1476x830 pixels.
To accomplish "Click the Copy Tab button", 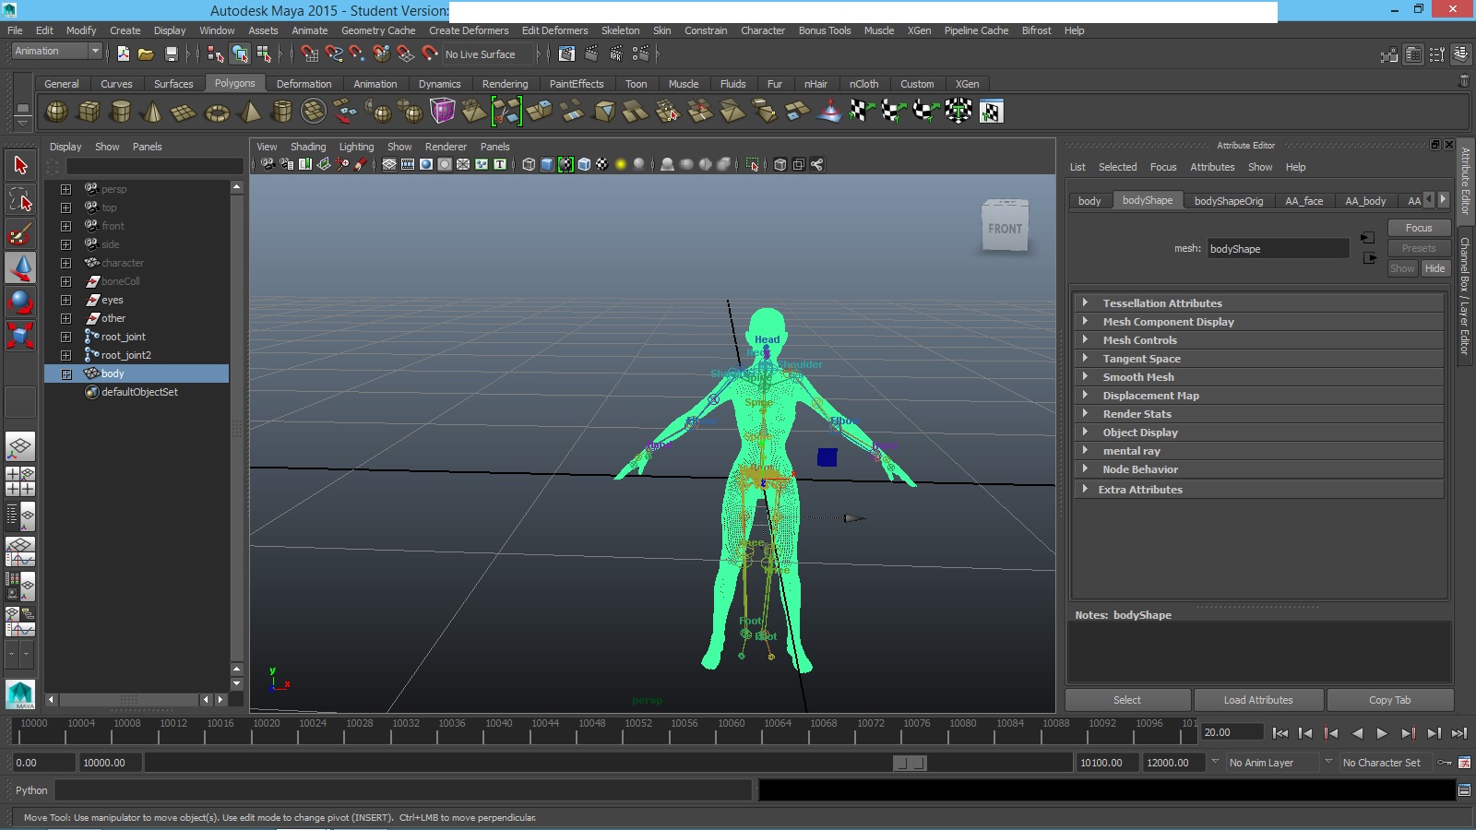I will coord(1389,700).
